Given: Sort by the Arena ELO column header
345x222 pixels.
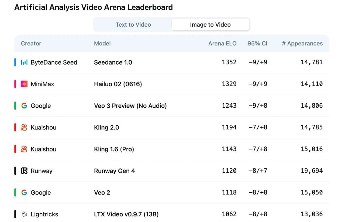Looking at the screenshot, I should 222,43.
